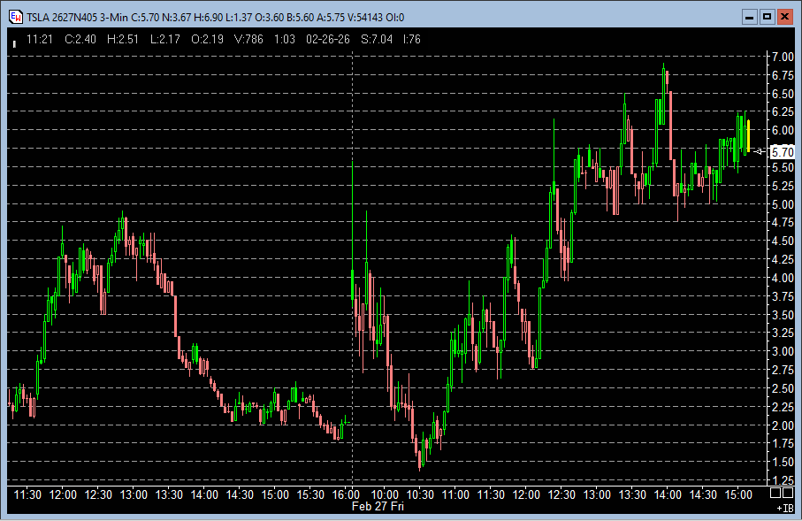Viewport: 802px width, 521px height.
Task: Click the small white marker left of 11:21
Action: click(14, 41)
